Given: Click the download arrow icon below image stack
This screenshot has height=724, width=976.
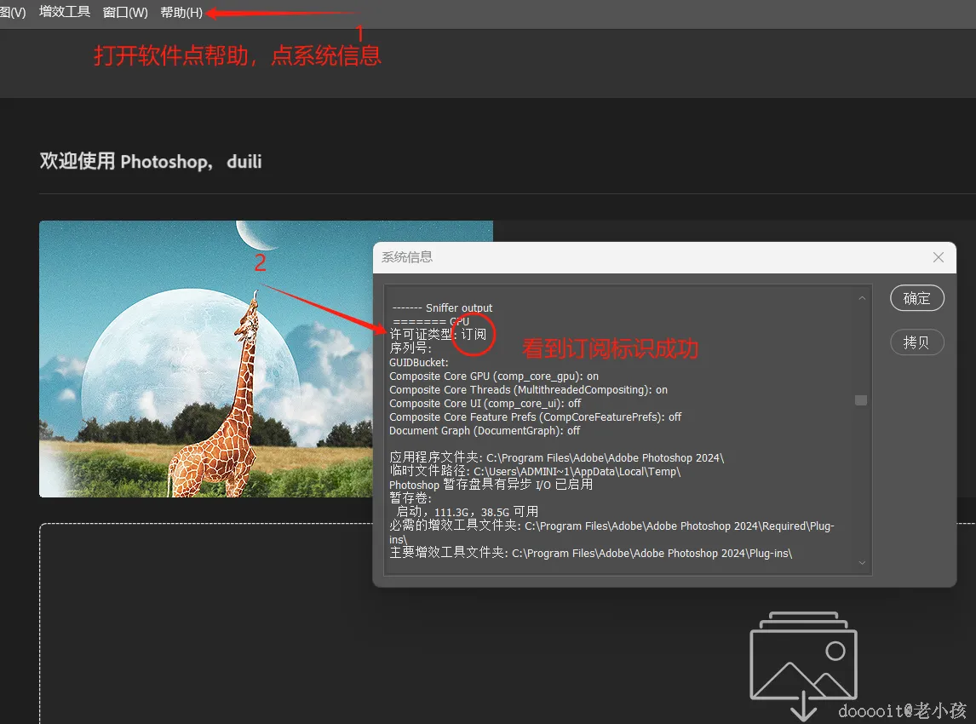Looking at the screenshot, I should tap(801, 708).
